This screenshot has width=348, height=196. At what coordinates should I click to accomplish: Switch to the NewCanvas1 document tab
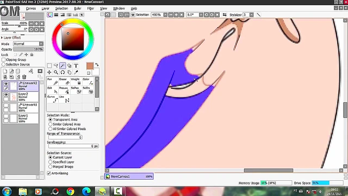tap(129, 176)
